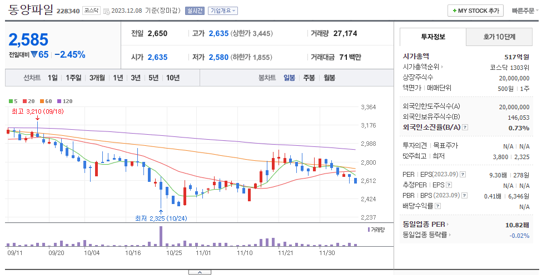Click the 코스닥 market label
Image resolution: width=542 pixels, height=275 pixels.
[92, 11]
